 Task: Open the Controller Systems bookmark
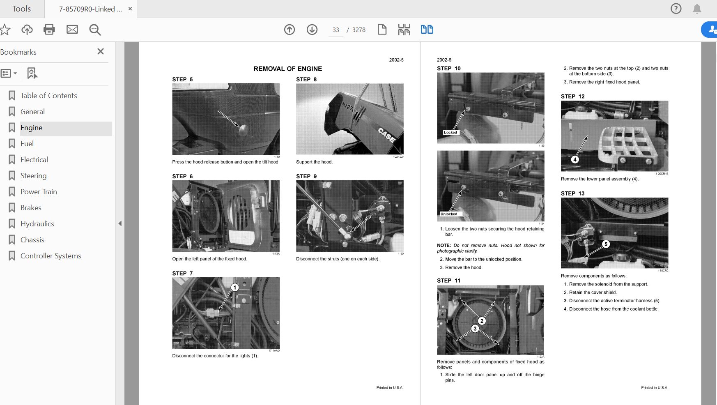(51, 256)
